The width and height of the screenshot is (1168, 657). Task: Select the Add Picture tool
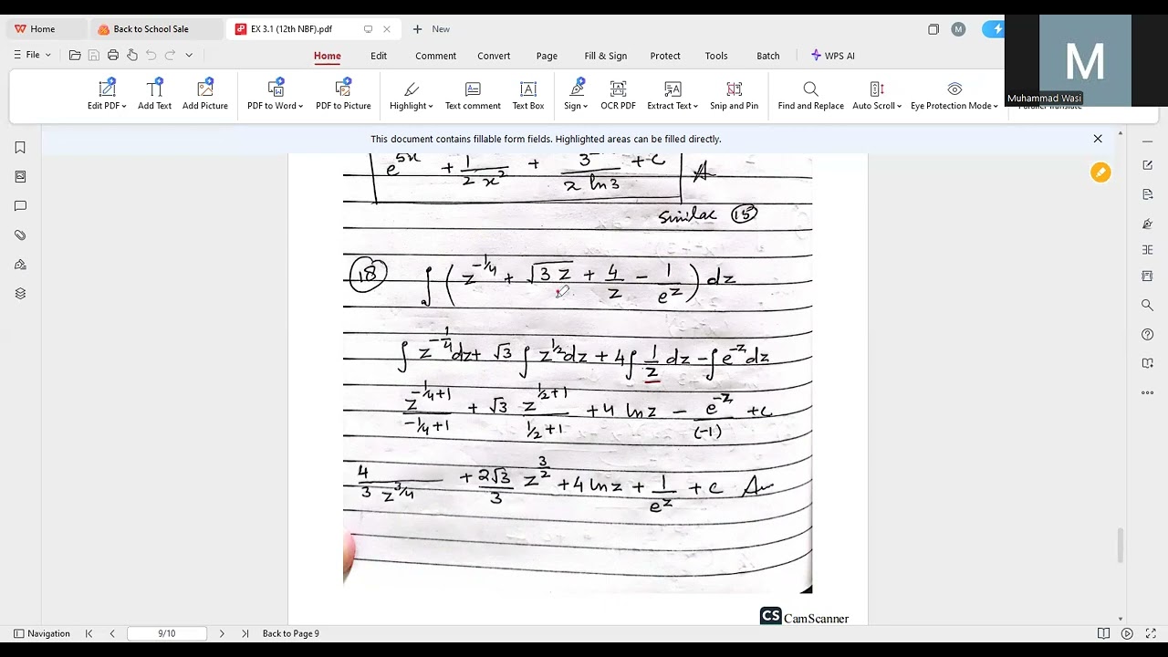(205, 95)
